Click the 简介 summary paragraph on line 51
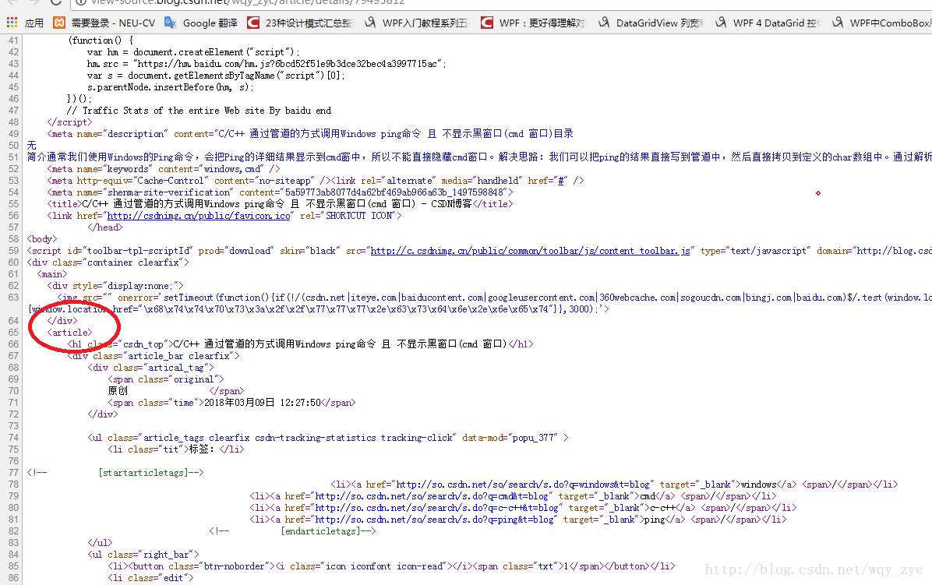 click(x=479, y=157)
